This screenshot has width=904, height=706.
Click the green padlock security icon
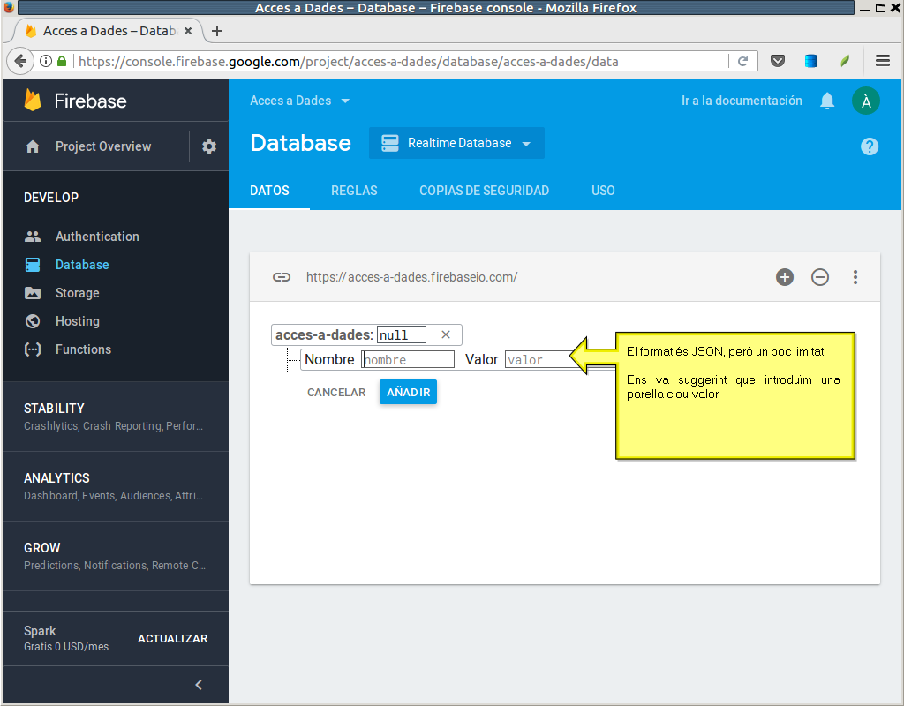pos(62,61)
